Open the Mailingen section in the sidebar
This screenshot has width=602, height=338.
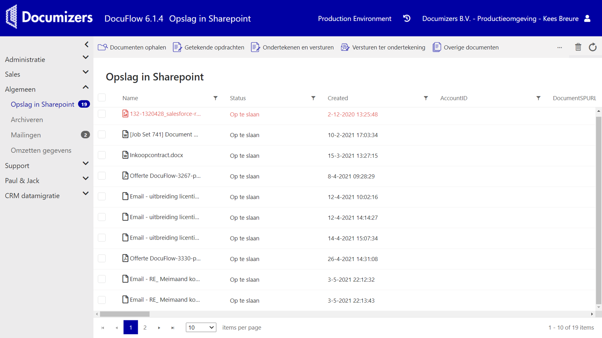(x=26, y=135)
